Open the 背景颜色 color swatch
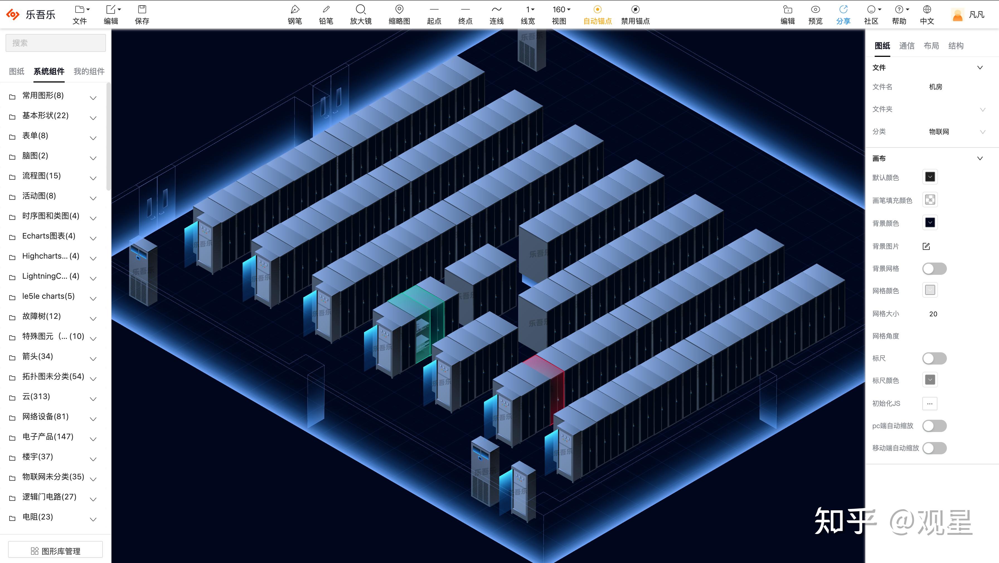999x563 pixels. 930,223
